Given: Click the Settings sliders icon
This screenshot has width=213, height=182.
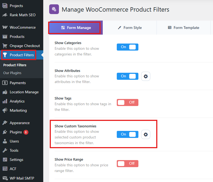Looking at the screenshot, I should point(5,160).
